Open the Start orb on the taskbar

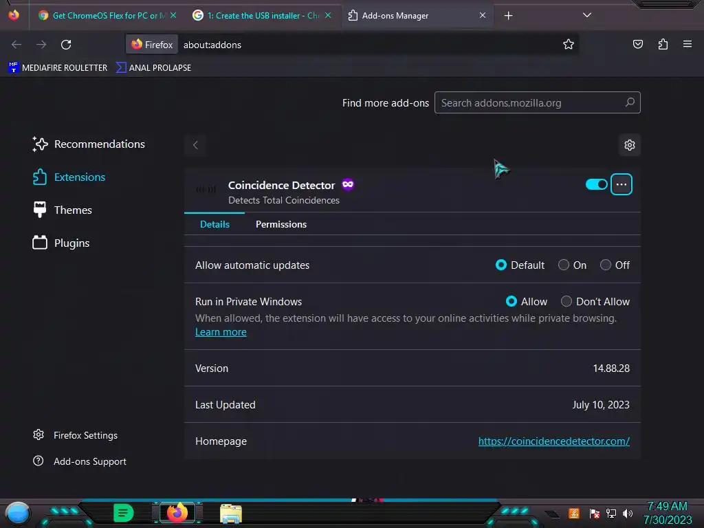[x=18, y=514]
